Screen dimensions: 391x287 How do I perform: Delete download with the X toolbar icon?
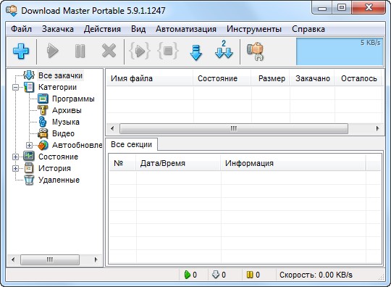pos(109,51)
